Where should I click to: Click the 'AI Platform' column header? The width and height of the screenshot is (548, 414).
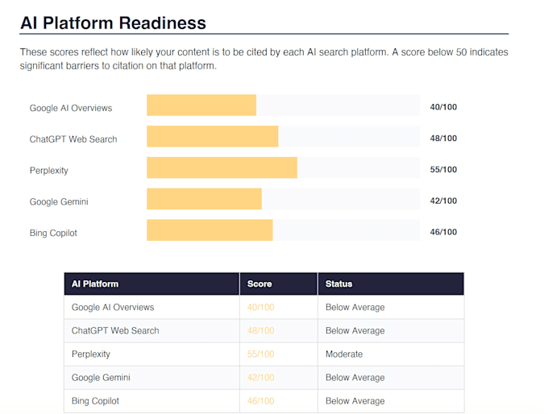click(152, 284)
